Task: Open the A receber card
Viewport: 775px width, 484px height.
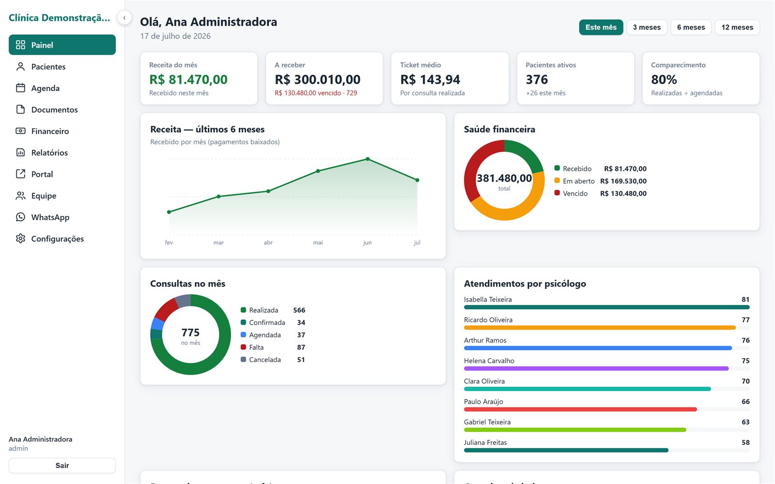Action: (324, 78)
